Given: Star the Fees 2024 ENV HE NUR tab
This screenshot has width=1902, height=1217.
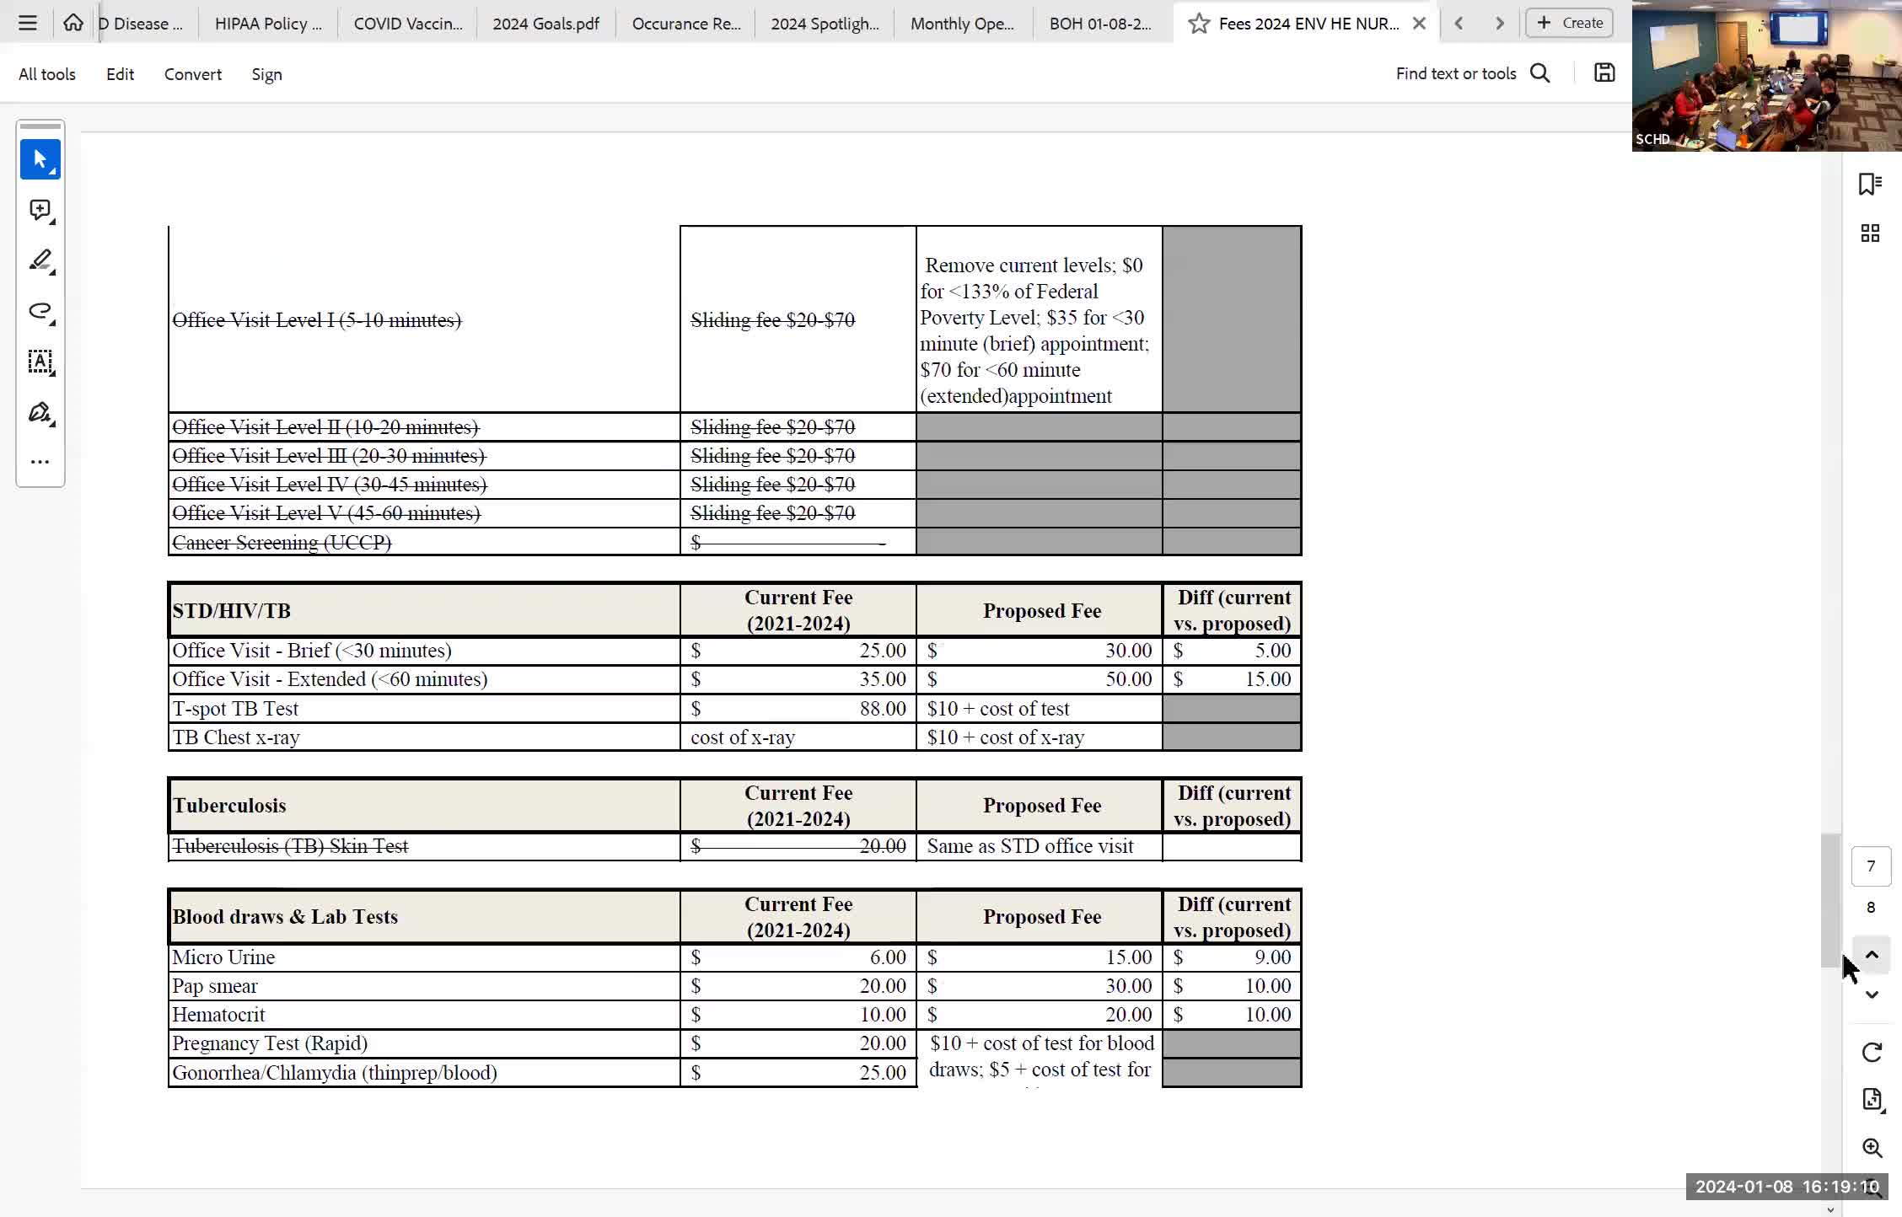Looking at the screenshot, I should [x=1198, y=24].
